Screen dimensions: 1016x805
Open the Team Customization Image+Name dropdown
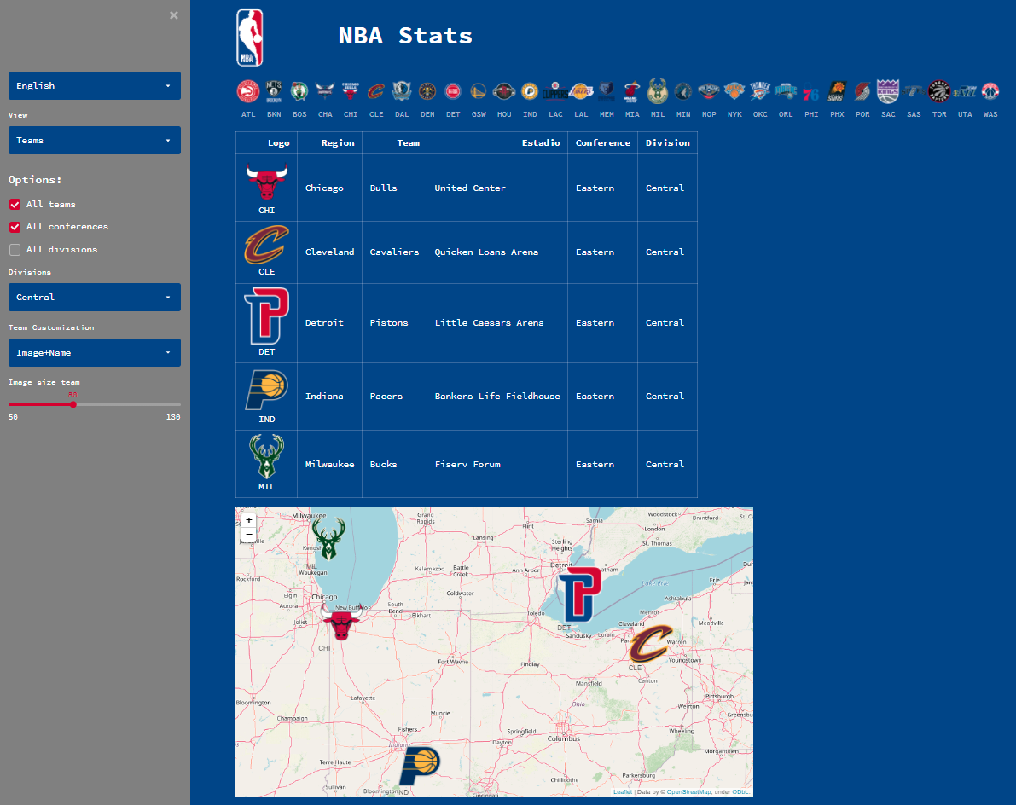coord(95,353)
